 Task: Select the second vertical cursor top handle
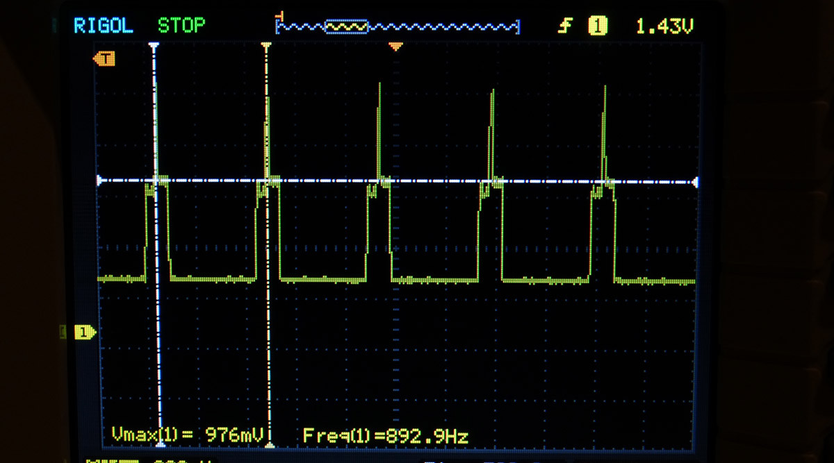click(x=265, y=46)
